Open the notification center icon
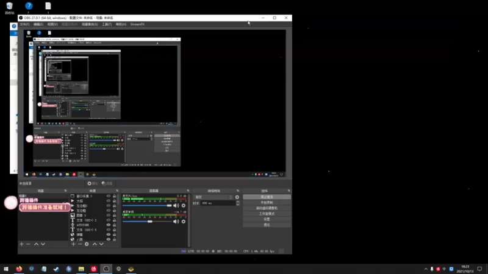Viewport: 488px width, 274px height. tap(479, 269)
